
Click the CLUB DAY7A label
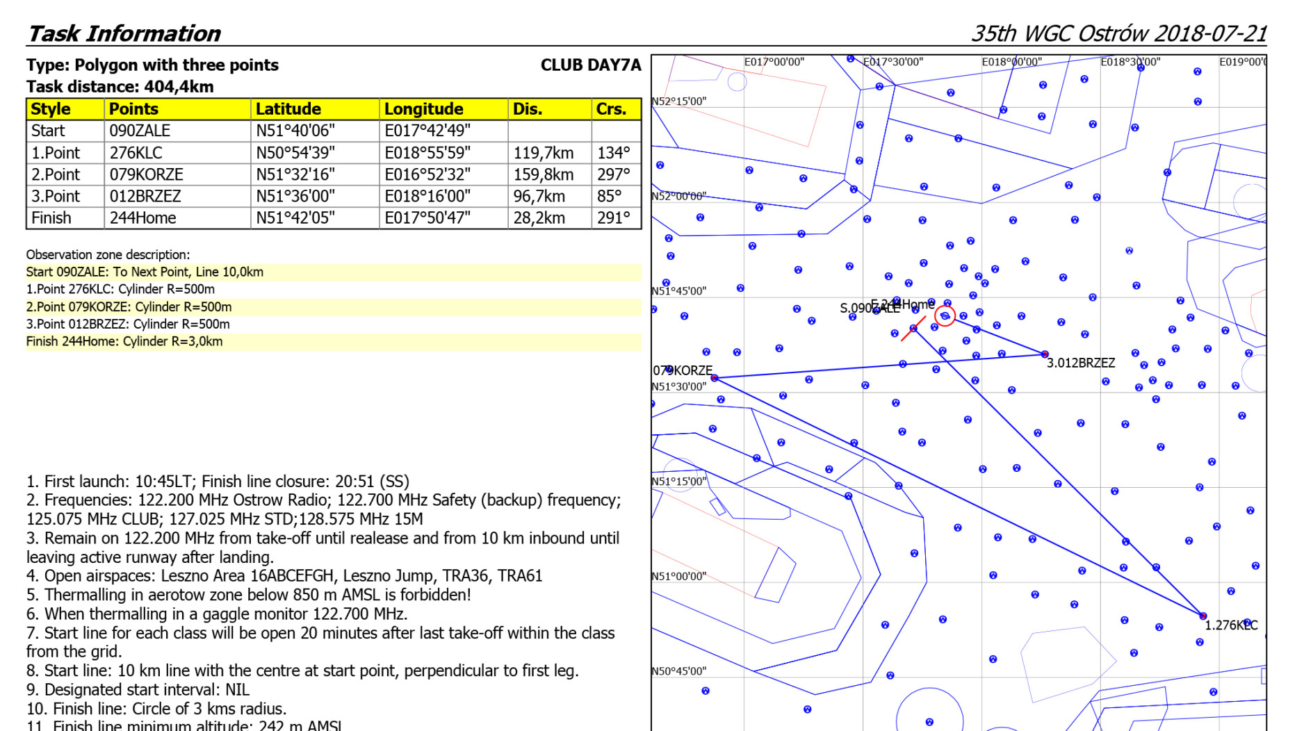(x=590, y=65)
